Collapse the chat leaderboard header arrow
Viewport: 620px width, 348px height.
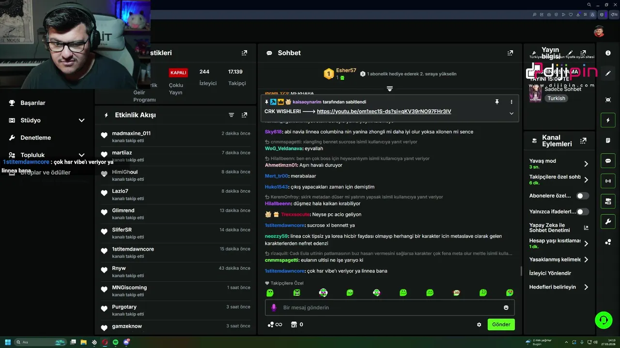389,88
